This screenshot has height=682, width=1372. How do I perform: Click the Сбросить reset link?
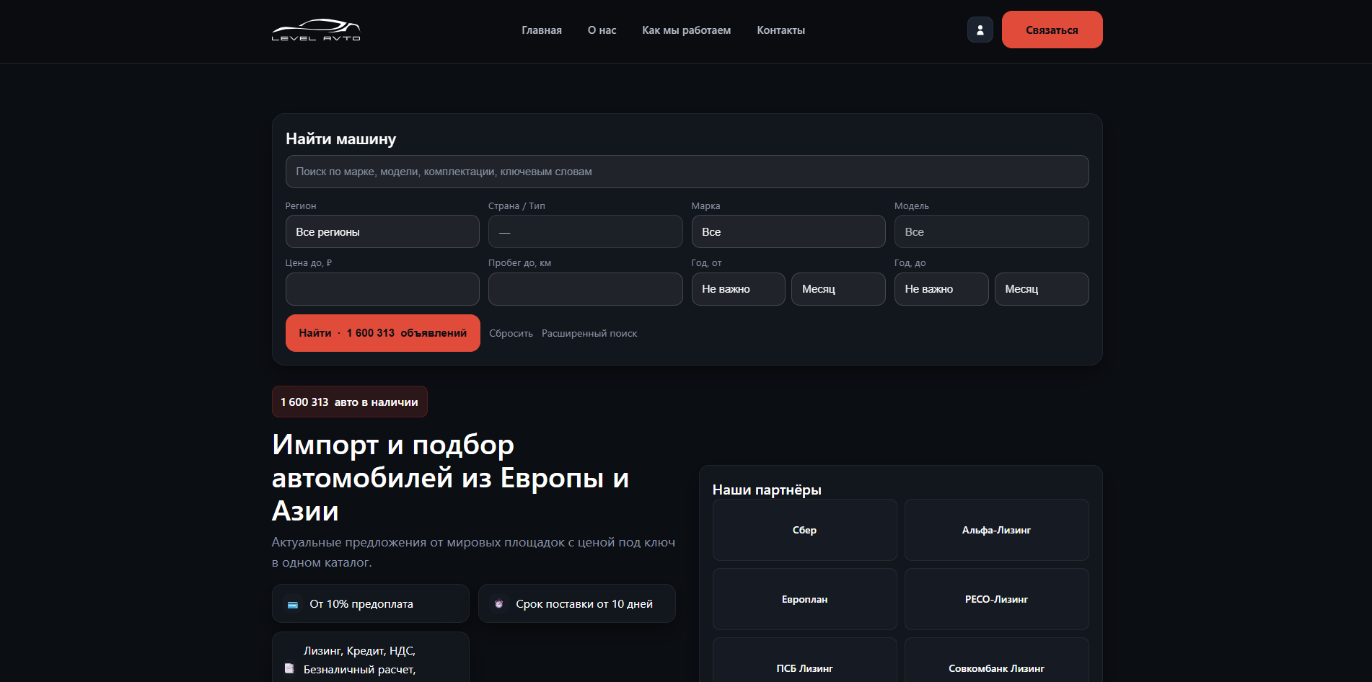pos(511,334)
